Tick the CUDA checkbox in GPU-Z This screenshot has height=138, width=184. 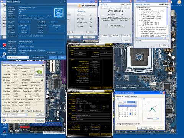(x=20, y=111)
